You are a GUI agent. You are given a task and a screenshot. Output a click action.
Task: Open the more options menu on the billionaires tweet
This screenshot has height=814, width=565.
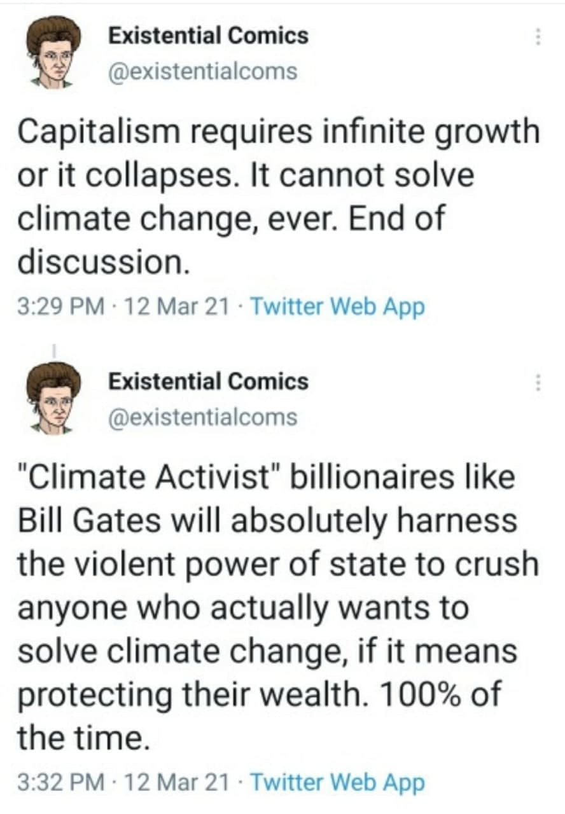pos(538,383)
